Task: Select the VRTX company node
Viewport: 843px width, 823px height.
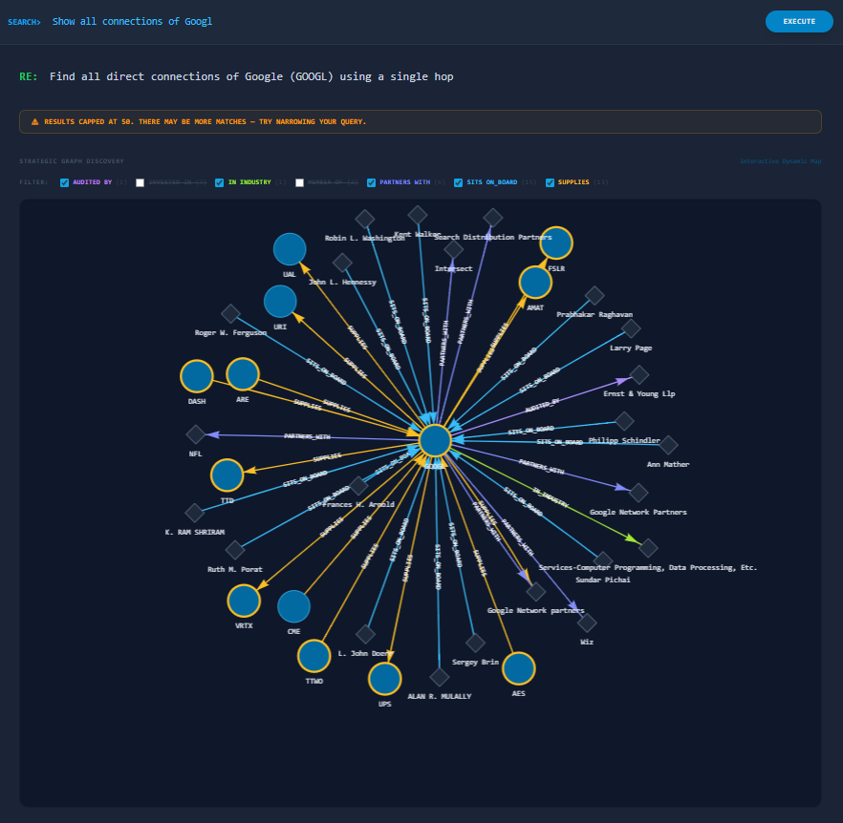Action: click(244, 601)
